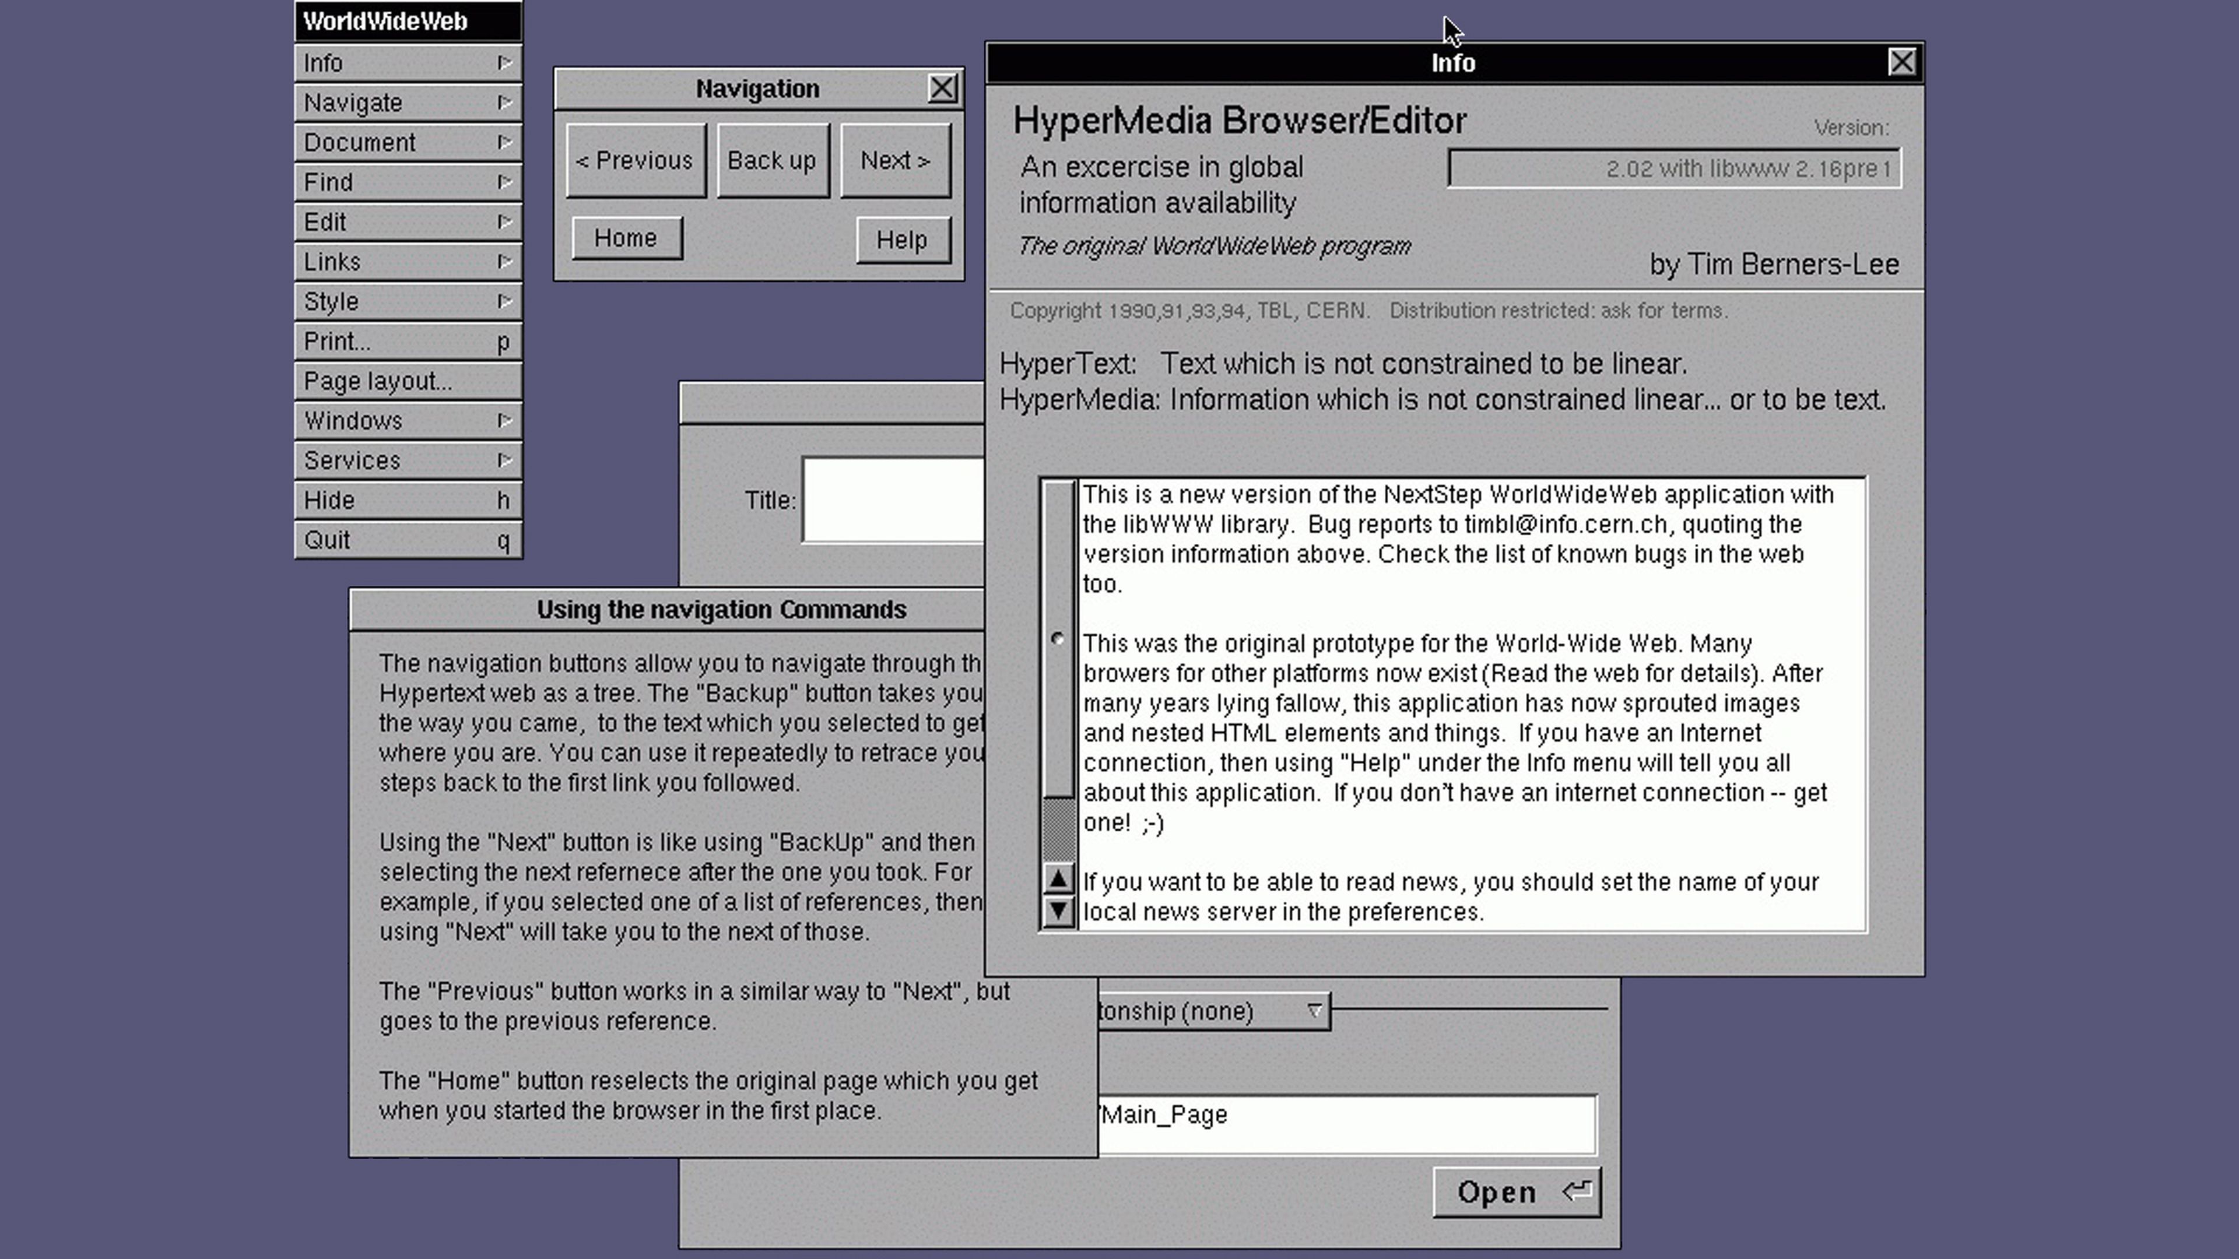Open the Windows submenu
This screenshot has width=2239, height=1259.
pos(408,420)
